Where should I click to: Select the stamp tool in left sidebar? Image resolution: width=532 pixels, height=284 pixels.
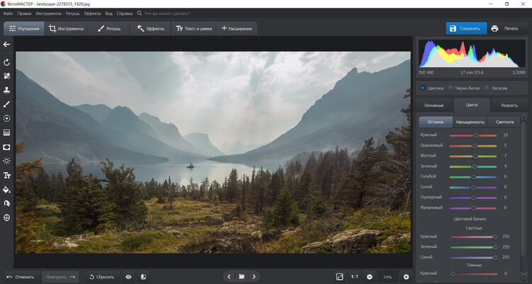click(6, 90)
